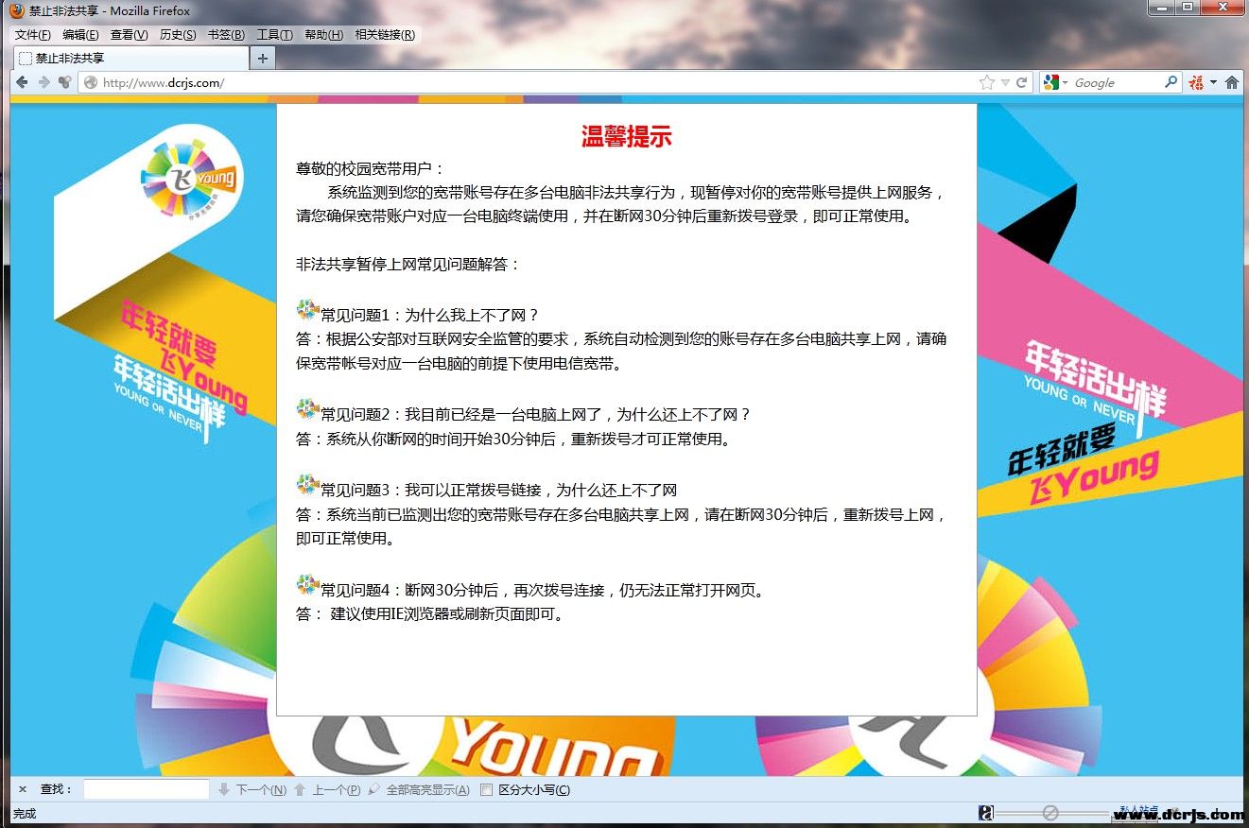This screenshot has width=1249, height=828.
Task: Open the URL history dropdown arrow
Action: [1005, 83]
